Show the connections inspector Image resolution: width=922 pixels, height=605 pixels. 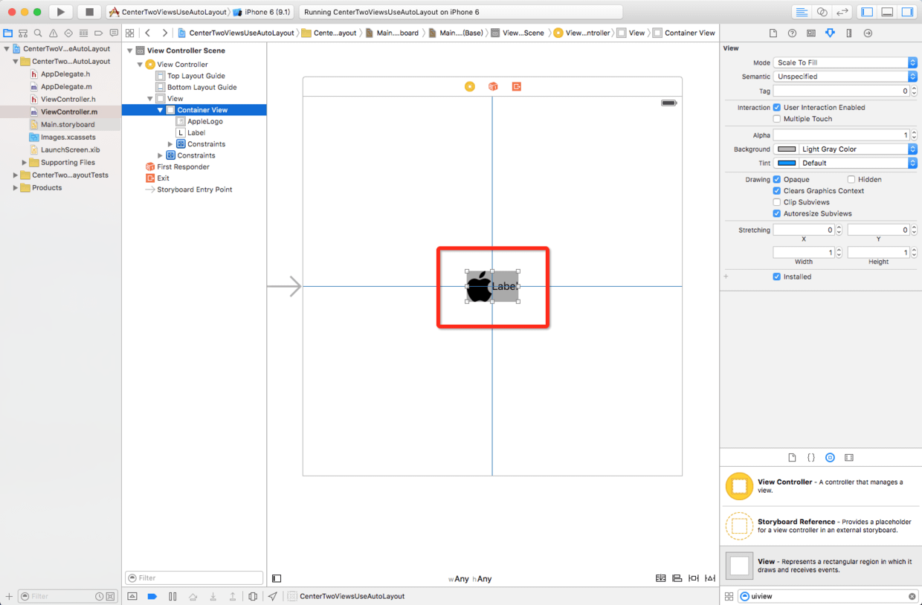868,33
